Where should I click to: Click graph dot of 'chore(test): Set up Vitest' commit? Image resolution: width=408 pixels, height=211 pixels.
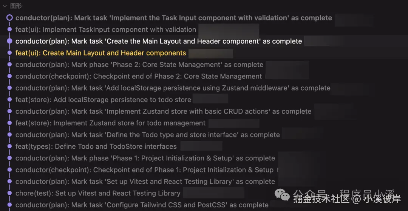coord(9,193)
